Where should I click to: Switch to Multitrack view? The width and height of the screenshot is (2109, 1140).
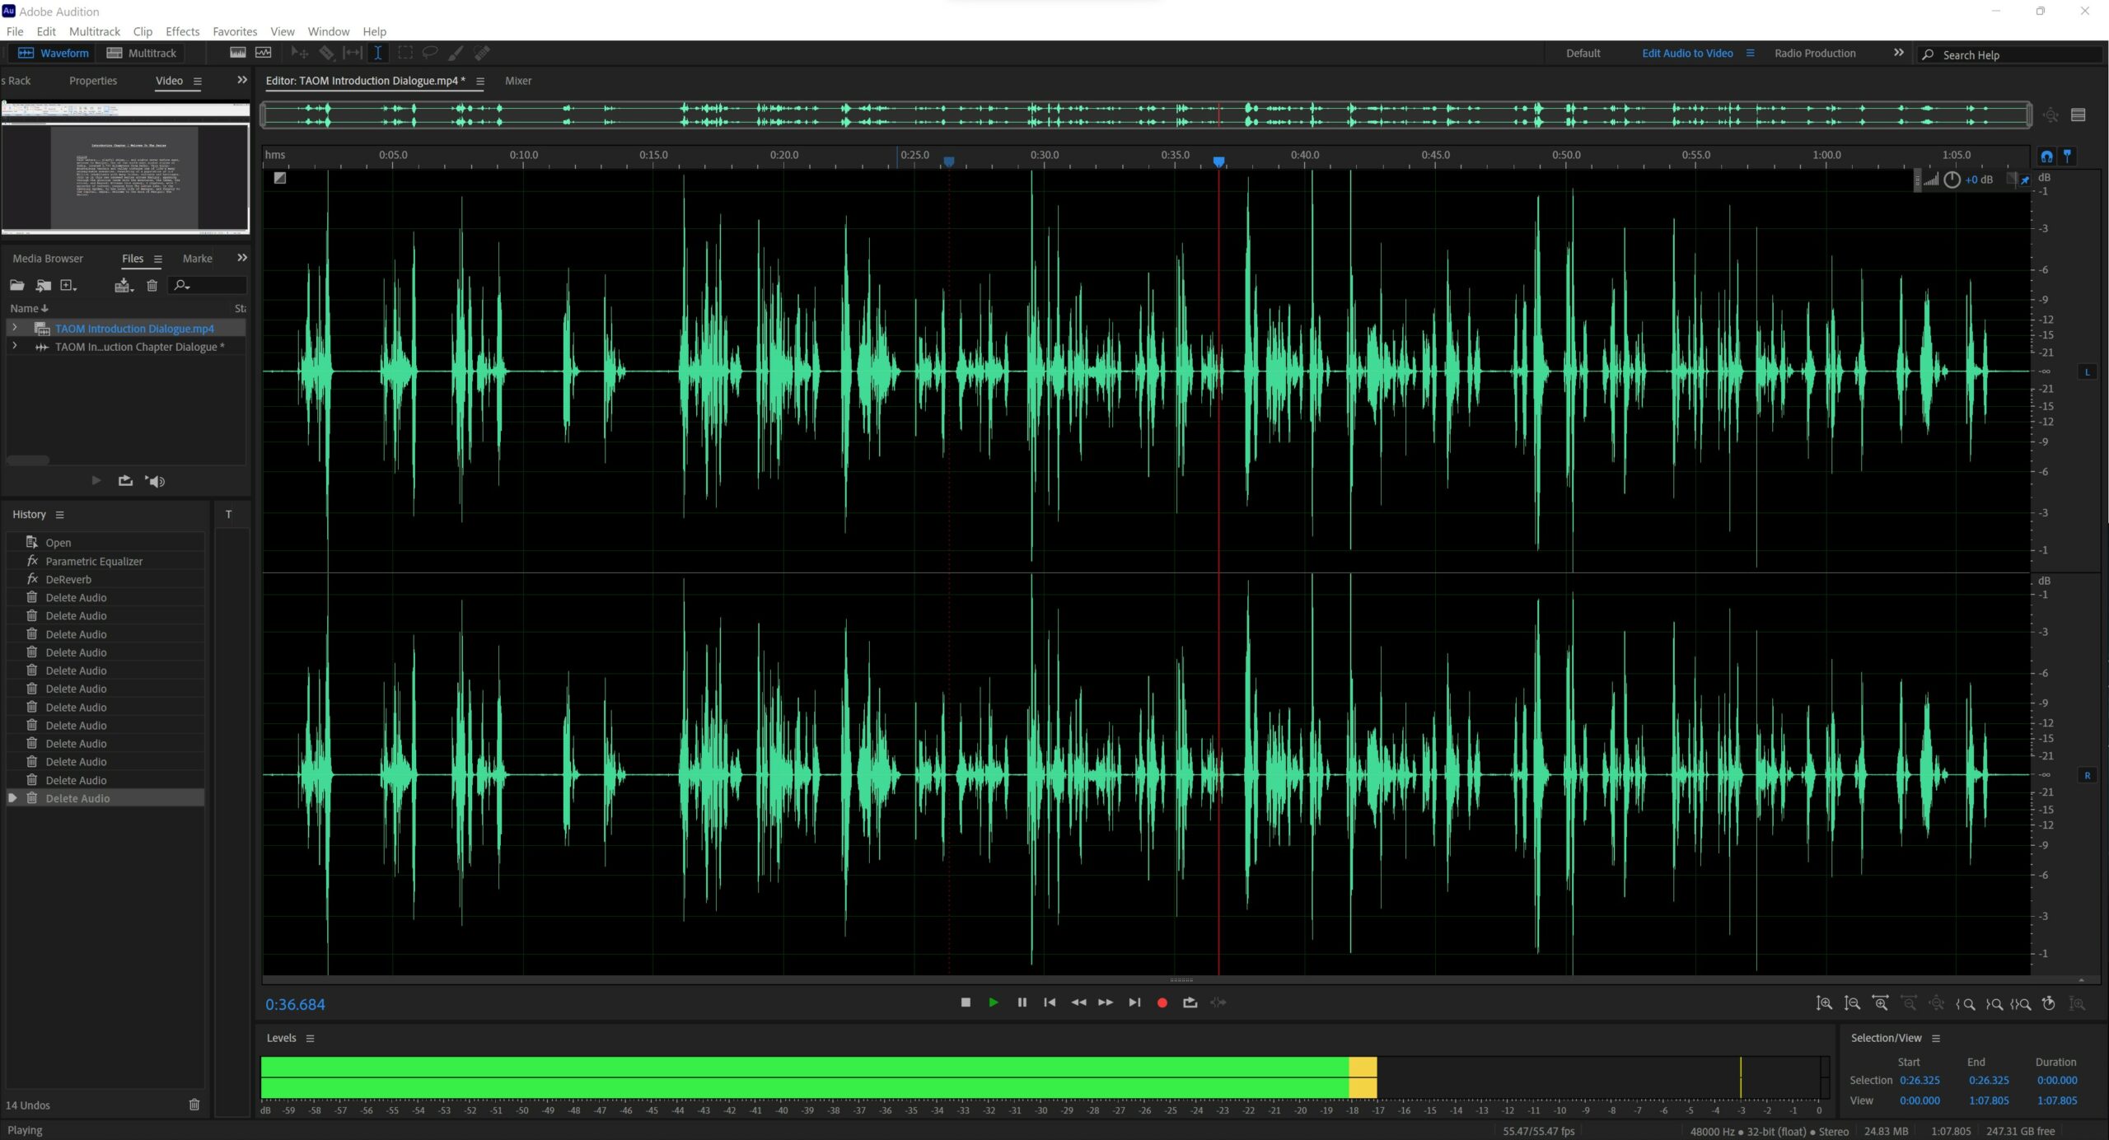142,53
